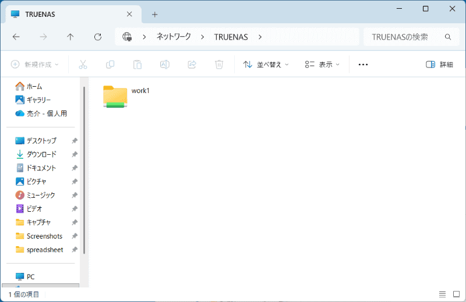Screen dimensions: 466x302
Task: Click the pin icon next to ドキュメント
Action: pos(75,168)
